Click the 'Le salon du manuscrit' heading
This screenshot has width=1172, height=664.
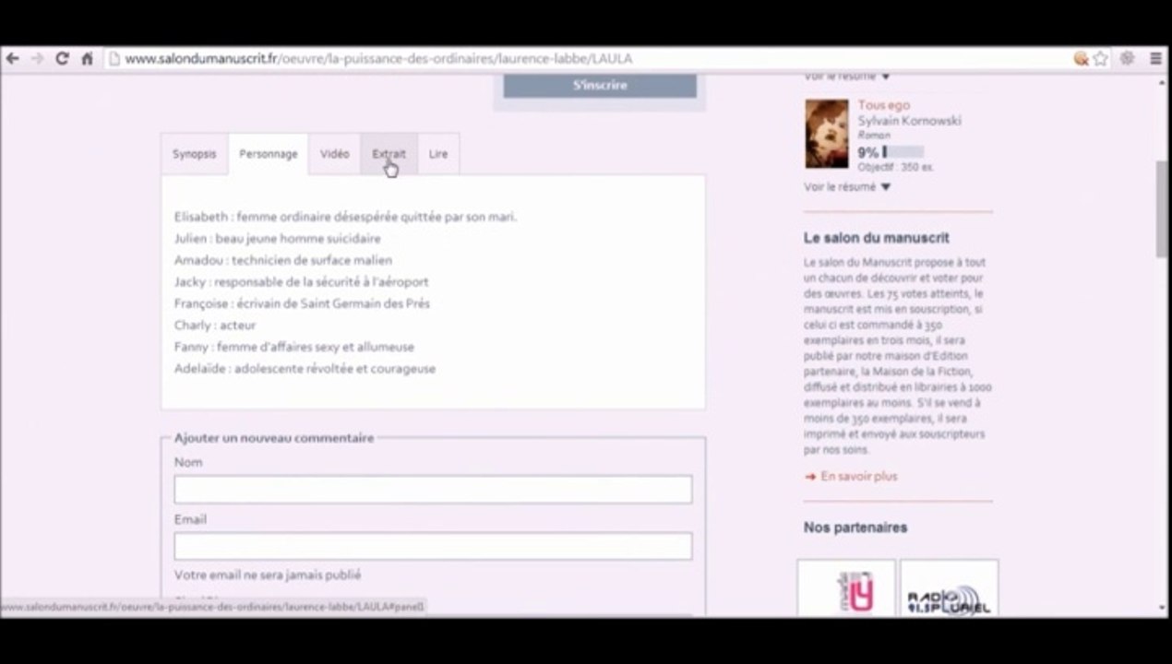876,238
